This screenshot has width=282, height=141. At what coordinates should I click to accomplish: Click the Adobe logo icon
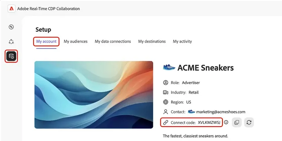click(x=12, y=9)
